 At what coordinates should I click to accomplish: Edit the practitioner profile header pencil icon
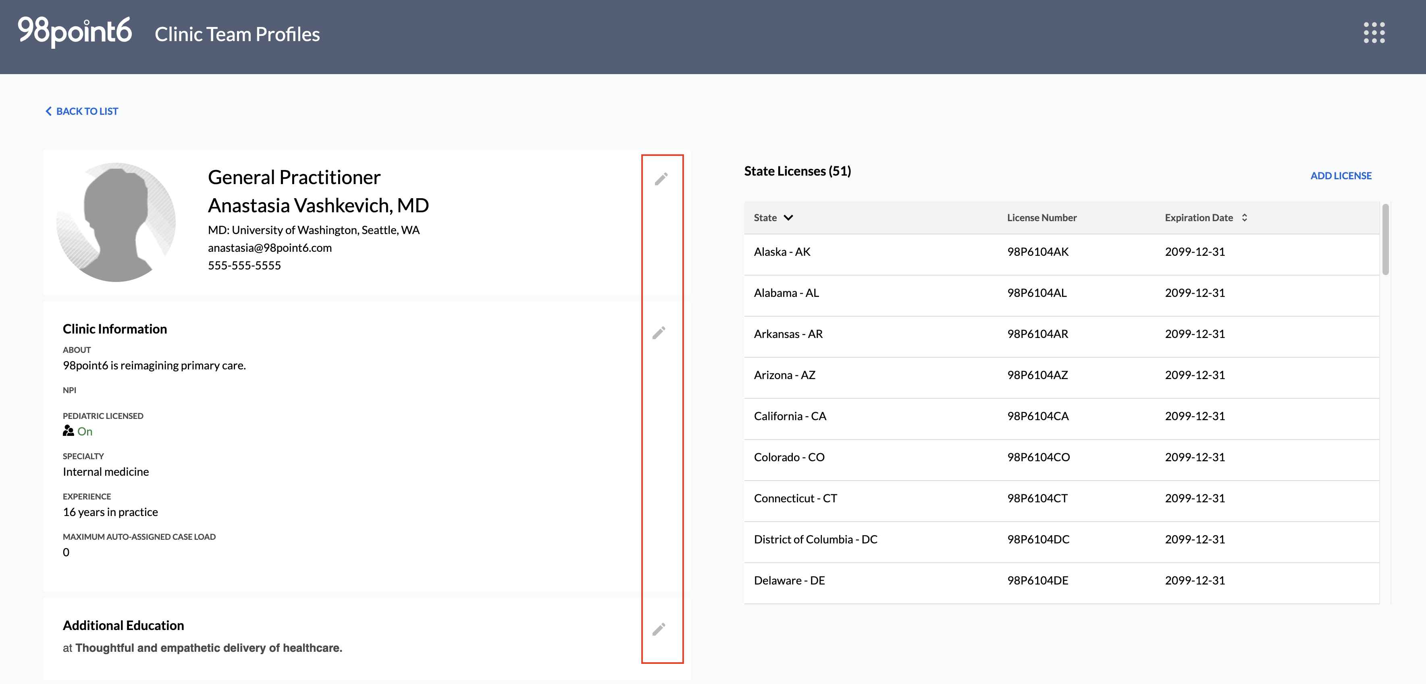(x=661, y=179)
